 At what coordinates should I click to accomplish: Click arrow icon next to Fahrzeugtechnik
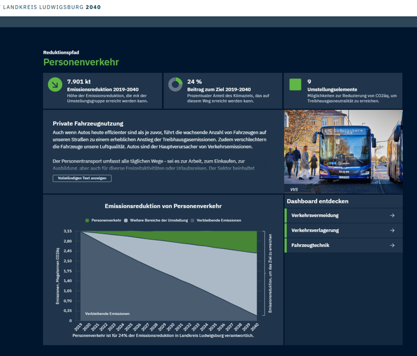click(392, 245)
